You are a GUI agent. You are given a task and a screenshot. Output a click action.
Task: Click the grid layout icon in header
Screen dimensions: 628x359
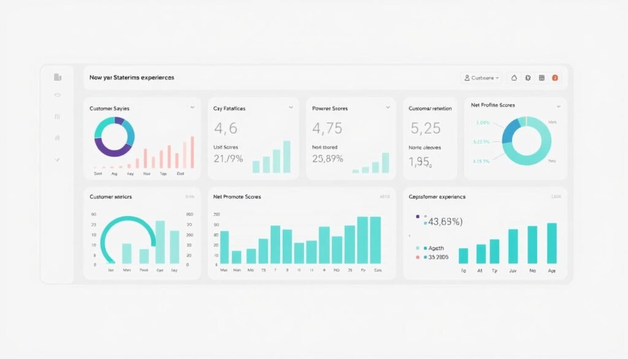click(x=541, y=78)
